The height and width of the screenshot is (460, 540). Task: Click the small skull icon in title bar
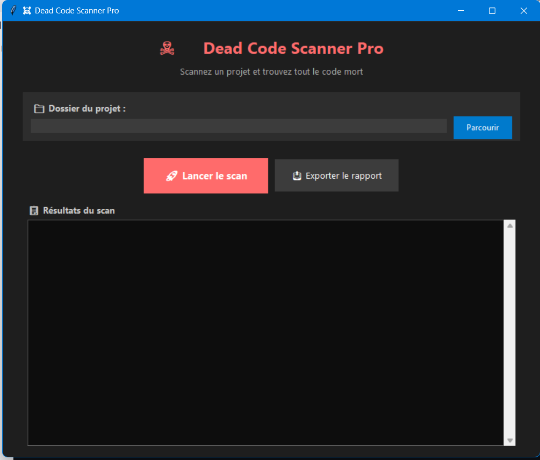27,11
